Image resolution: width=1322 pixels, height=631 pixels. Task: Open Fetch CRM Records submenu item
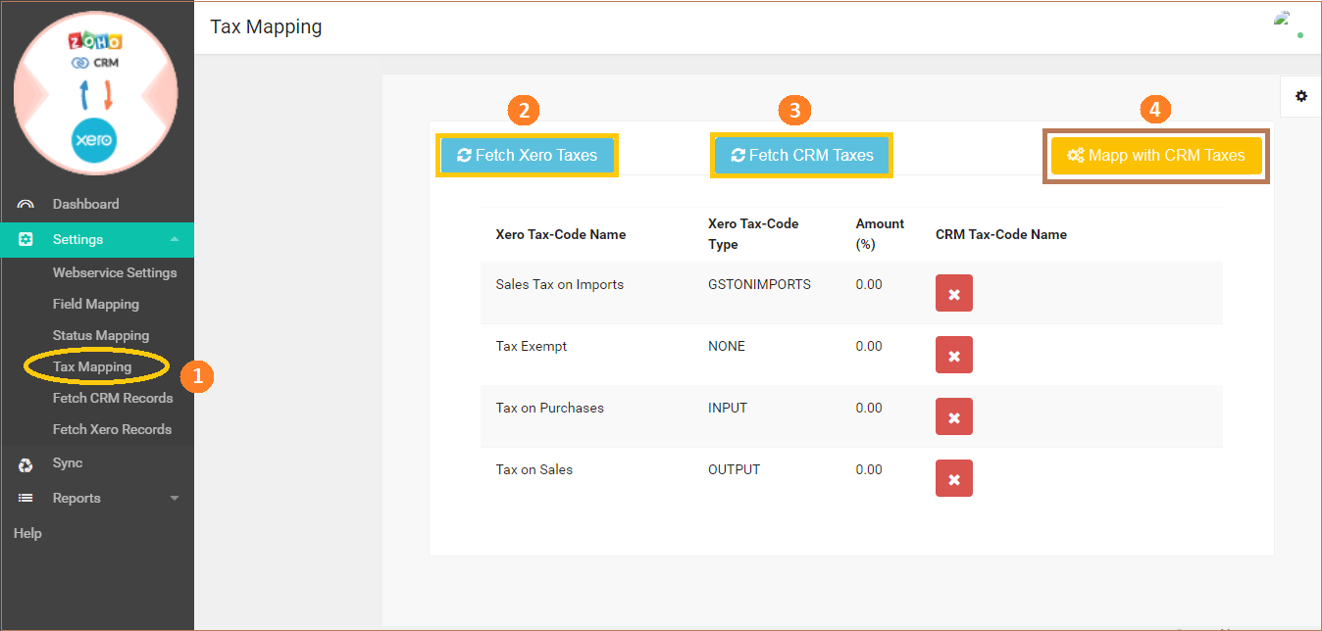click(x=113, y=398)
